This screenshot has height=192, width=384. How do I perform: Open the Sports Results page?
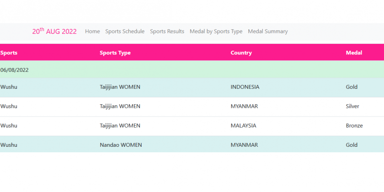(x=167, y=32)
